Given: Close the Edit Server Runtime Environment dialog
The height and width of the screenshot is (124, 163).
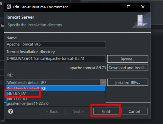Looking at the screenshot, I should [143, 7].
